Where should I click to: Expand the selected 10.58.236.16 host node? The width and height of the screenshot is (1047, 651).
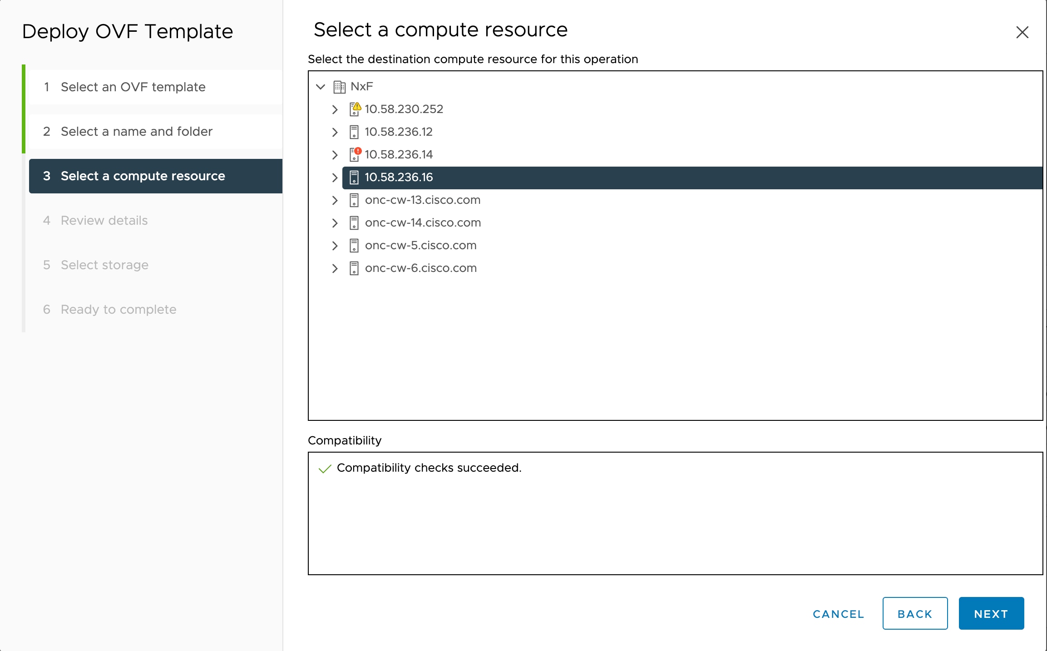tap(335, 178)
